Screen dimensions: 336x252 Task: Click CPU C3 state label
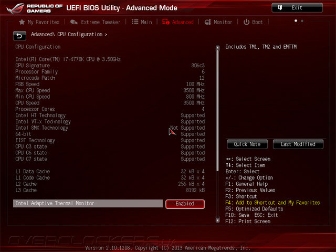point(31,146)
